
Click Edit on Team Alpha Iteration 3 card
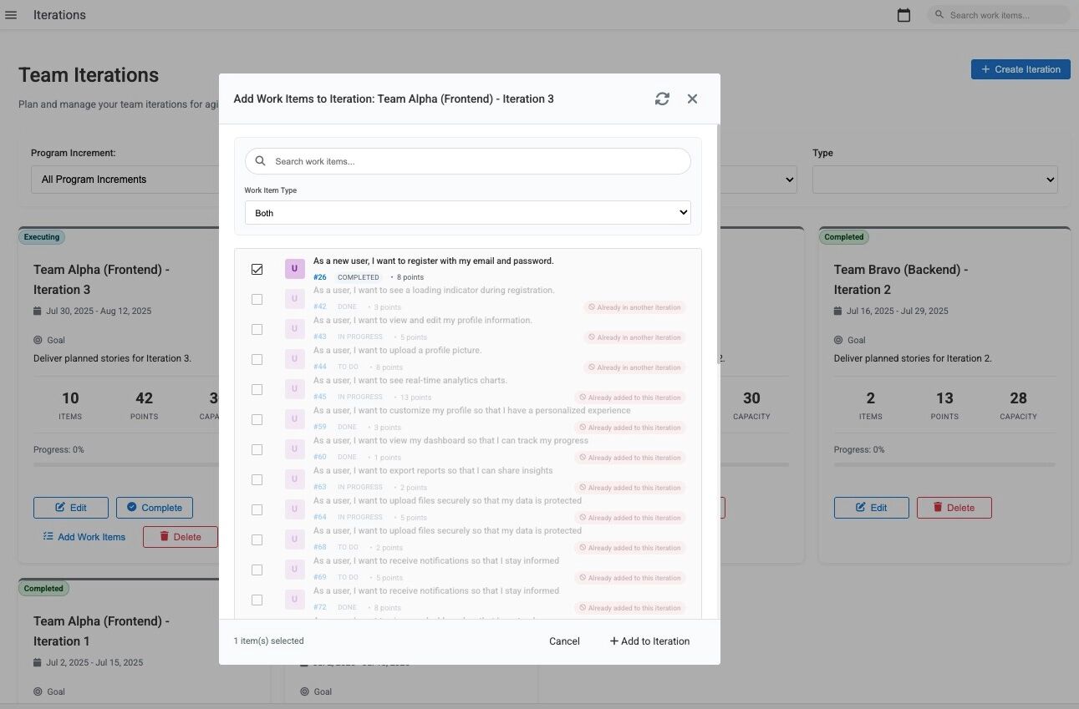point(71,508)
